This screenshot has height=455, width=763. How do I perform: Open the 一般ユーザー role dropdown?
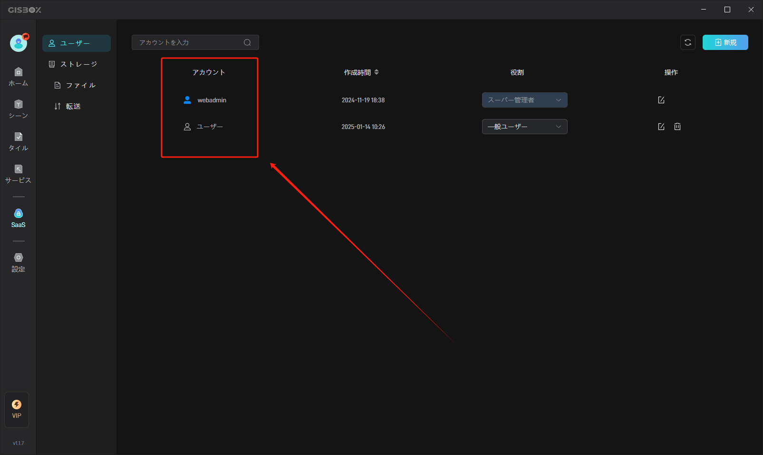point(525,127)
